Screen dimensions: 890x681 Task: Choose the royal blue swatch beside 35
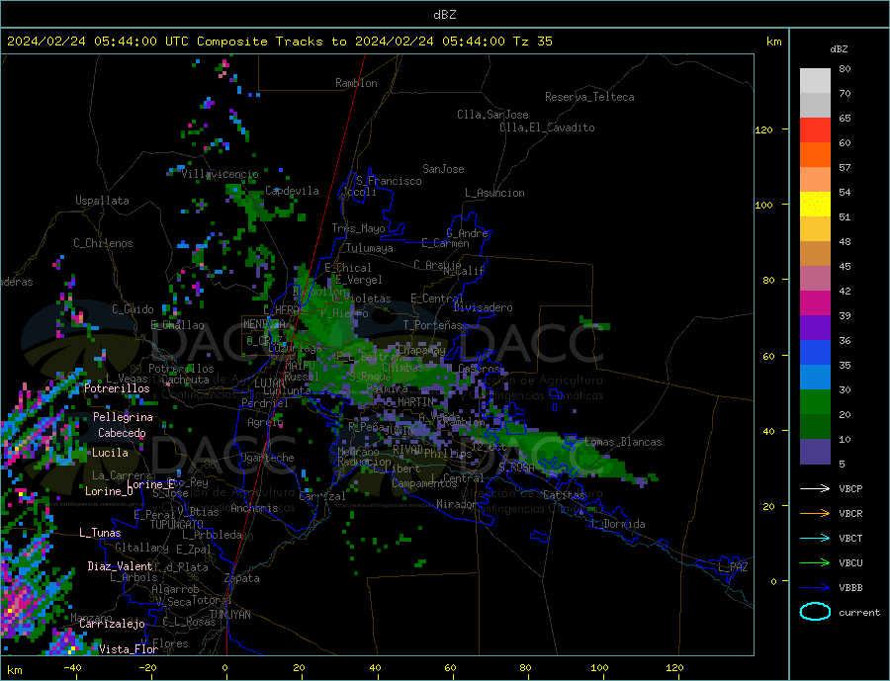pyautogui.click(x=815, y=353)
